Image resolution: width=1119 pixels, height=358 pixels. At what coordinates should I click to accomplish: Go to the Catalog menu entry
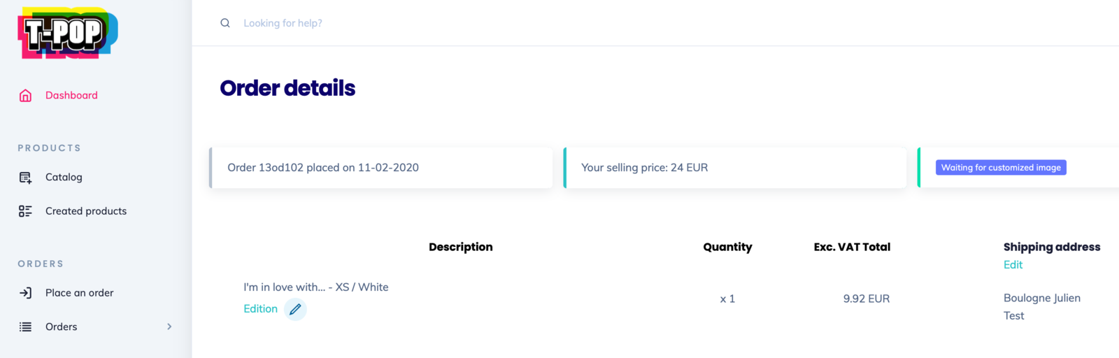click(x=64, y=177)
